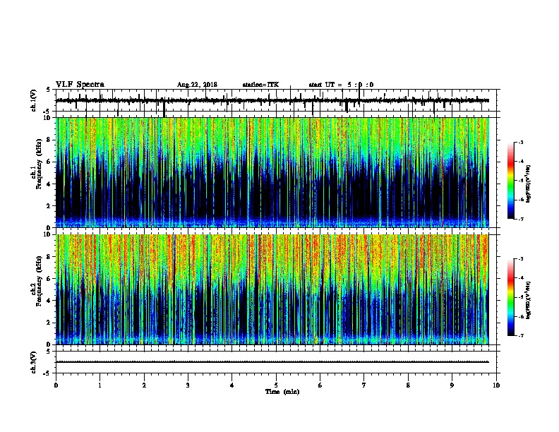
Task: Click the "VLF Spectra" title text
Action: pos(80,85)
